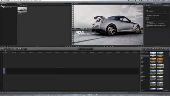
Task: Open the Keyword Editor key icon
Action: point(13,49)
